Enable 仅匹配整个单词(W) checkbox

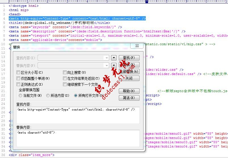[18, 78]
